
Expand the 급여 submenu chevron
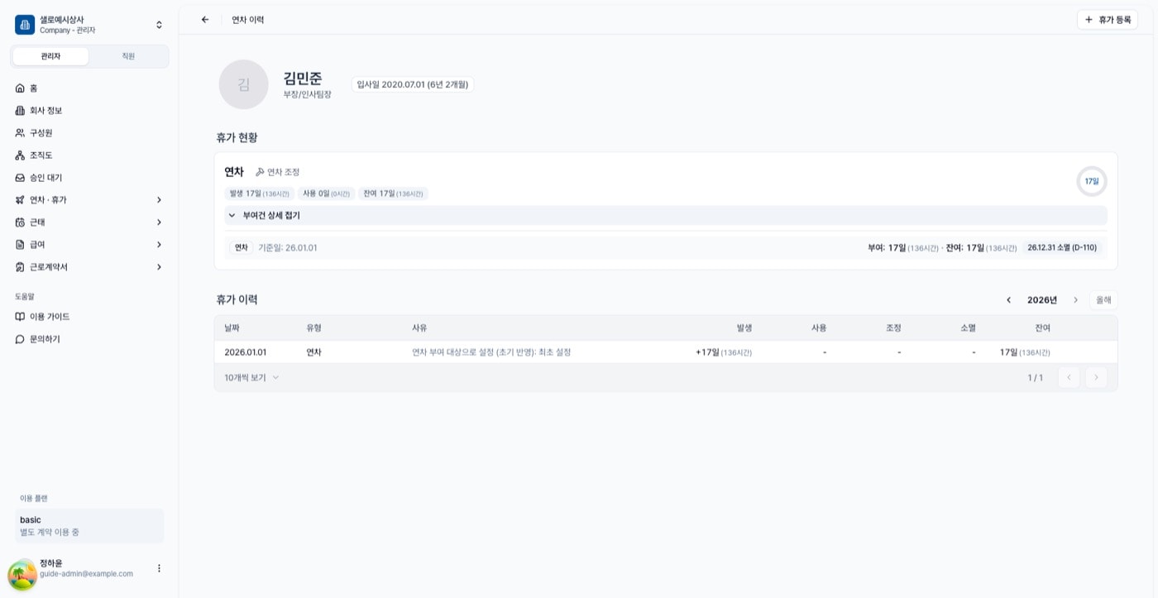(159, 244)
